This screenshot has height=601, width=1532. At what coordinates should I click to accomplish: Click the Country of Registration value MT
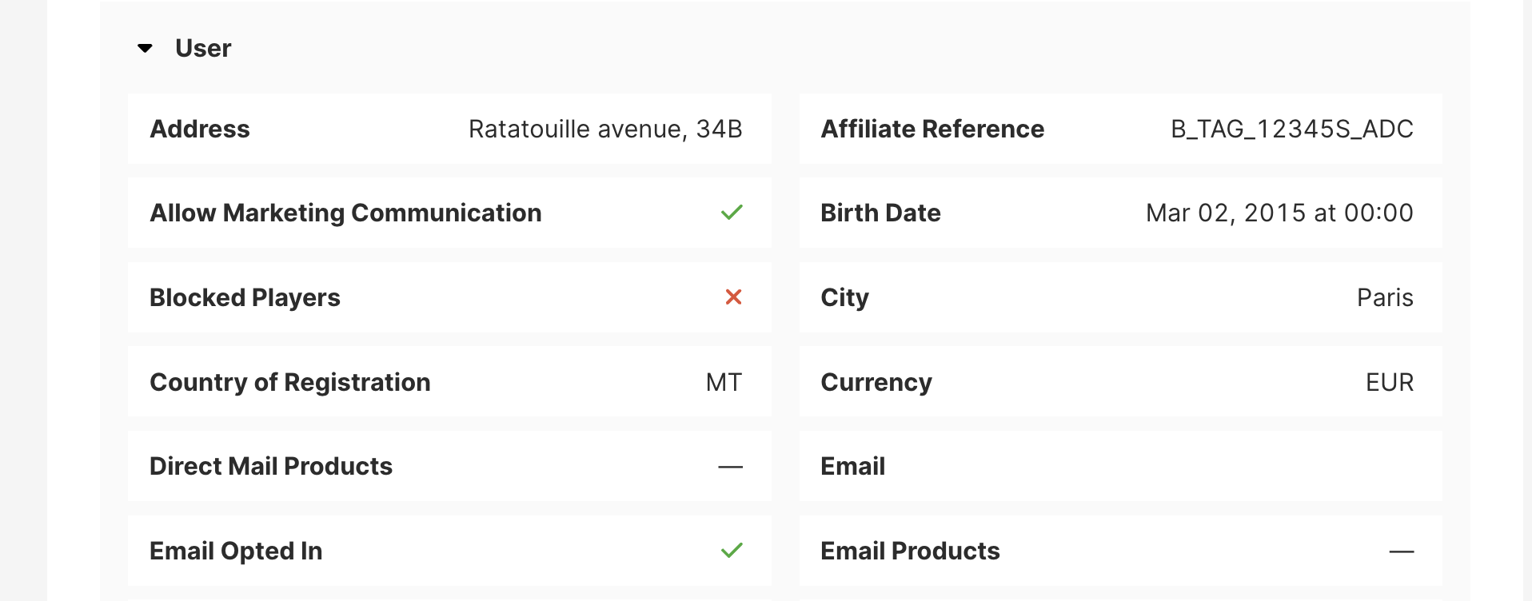pos(724,383)
